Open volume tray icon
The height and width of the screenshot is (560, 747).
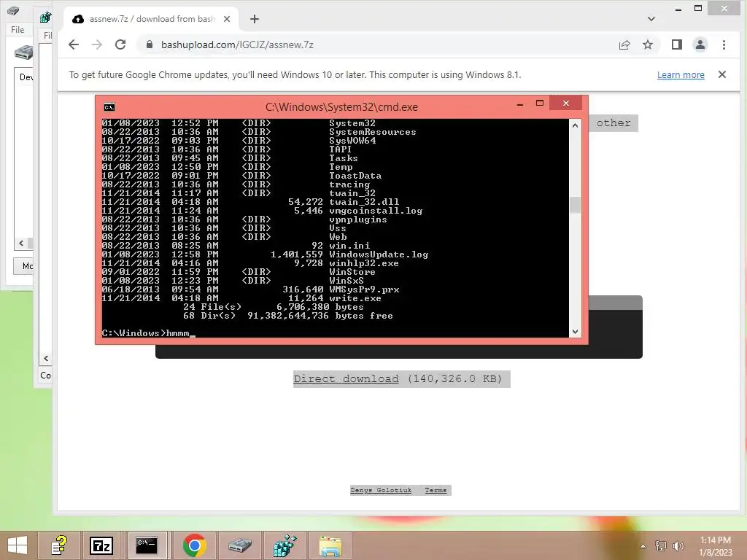[x=678, y=546]
